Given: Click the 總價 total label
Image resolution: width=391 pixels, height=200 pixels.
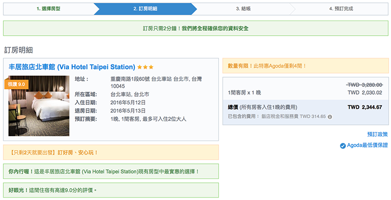Looking at the screenshot, I should click(262, 107).
